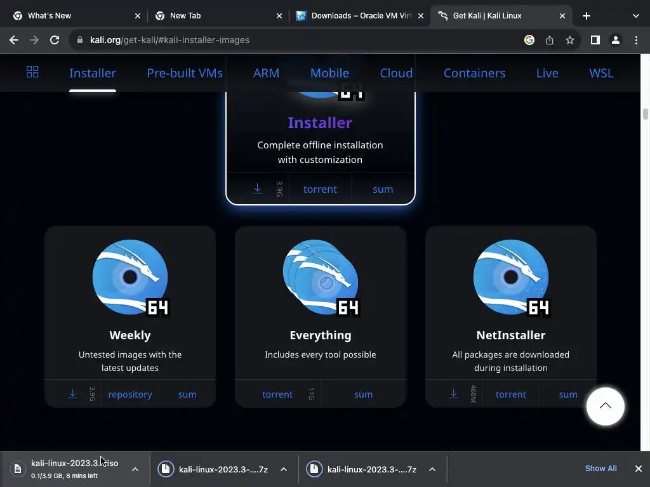Click the Installer card title
650x487 pixels.
(x=320, y=122)
